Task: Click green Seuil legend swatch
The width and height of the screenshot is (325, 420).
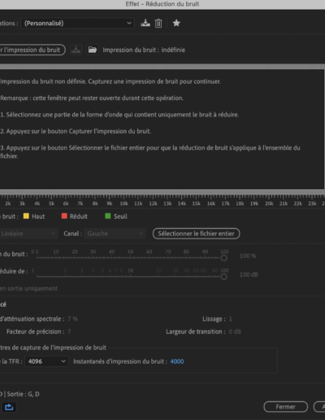Action: click(108, 216)
